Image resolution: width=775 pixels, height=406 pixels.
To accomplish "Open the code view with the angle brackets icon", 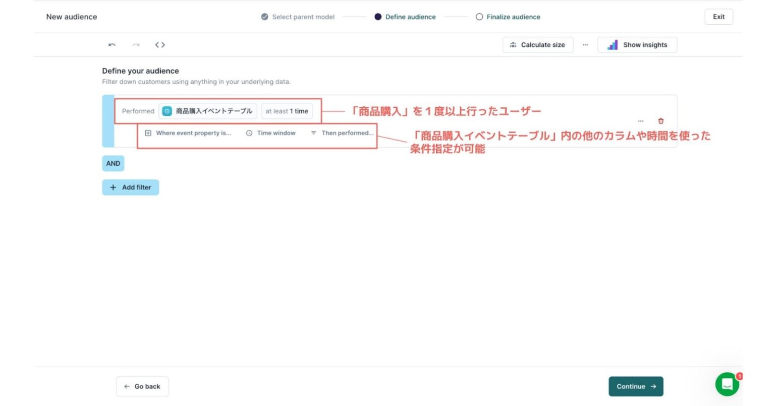I will (x=159, y=44).
